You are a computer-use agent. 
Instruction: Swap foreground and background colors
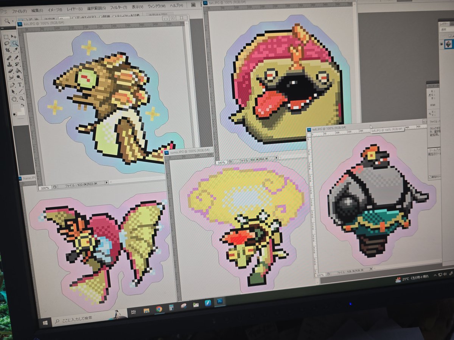23,105
